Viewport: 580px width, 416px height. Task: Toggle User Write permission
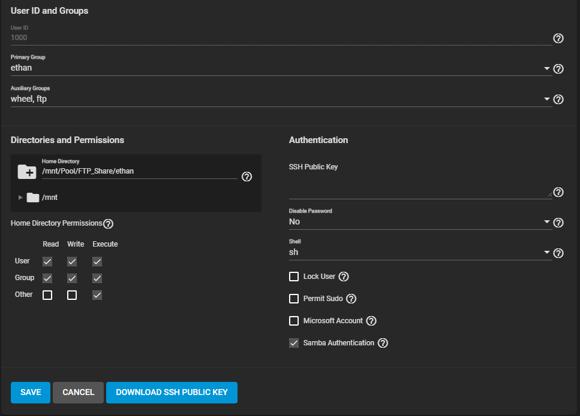72,262
